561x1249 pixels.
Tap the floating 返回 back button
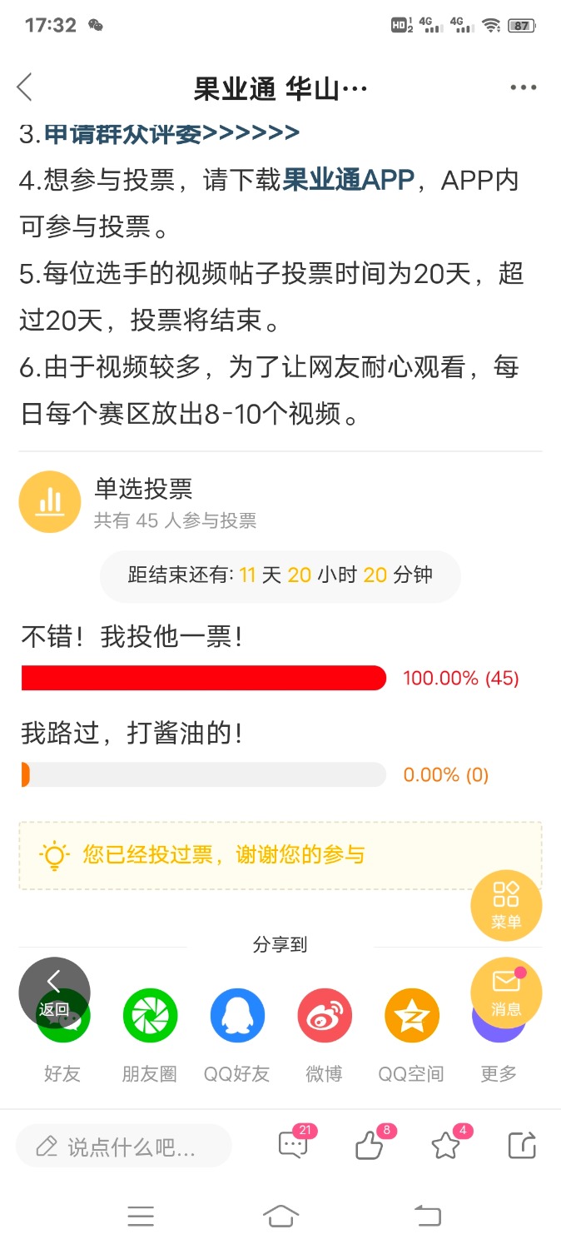[x=54, y=993]
